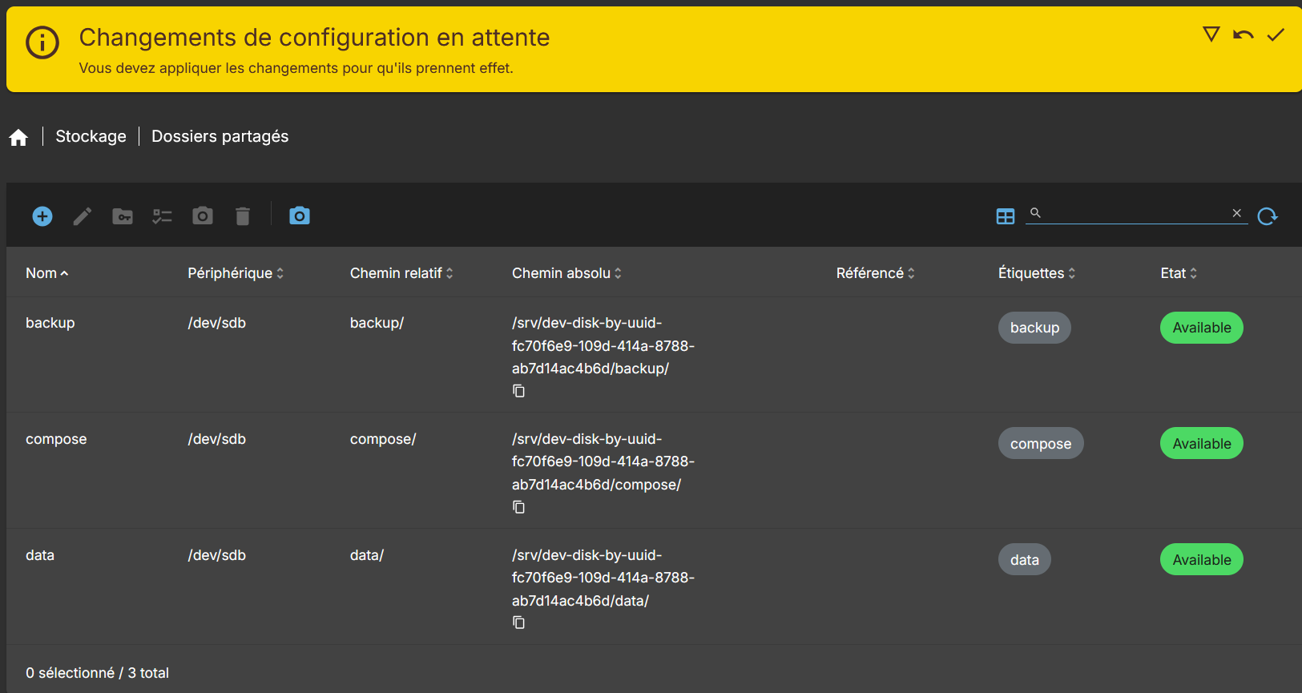The height and width of the screenshot is (693, 1302).
Task: Click the greyed-out snapshot camera icon
Action: point(203,216)
